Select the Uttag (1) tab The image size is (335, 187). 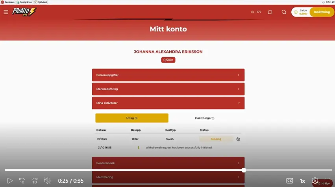tap(132, 118)
